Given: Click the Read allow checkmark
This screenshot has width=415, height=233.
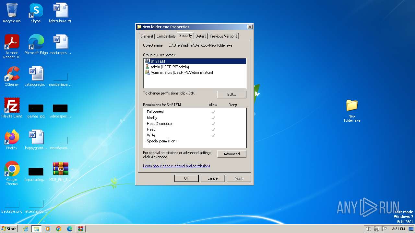Looking at the screenshot, I should (213, 129).
